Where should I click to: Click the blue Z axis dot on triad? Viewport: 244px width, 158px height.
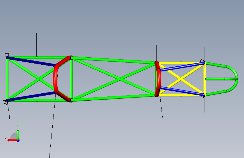click(18, 140)
